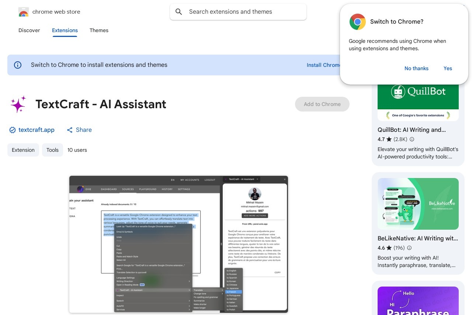
Task: Open the BeLikeNative promo thumbnail
Action: point(418,204)
